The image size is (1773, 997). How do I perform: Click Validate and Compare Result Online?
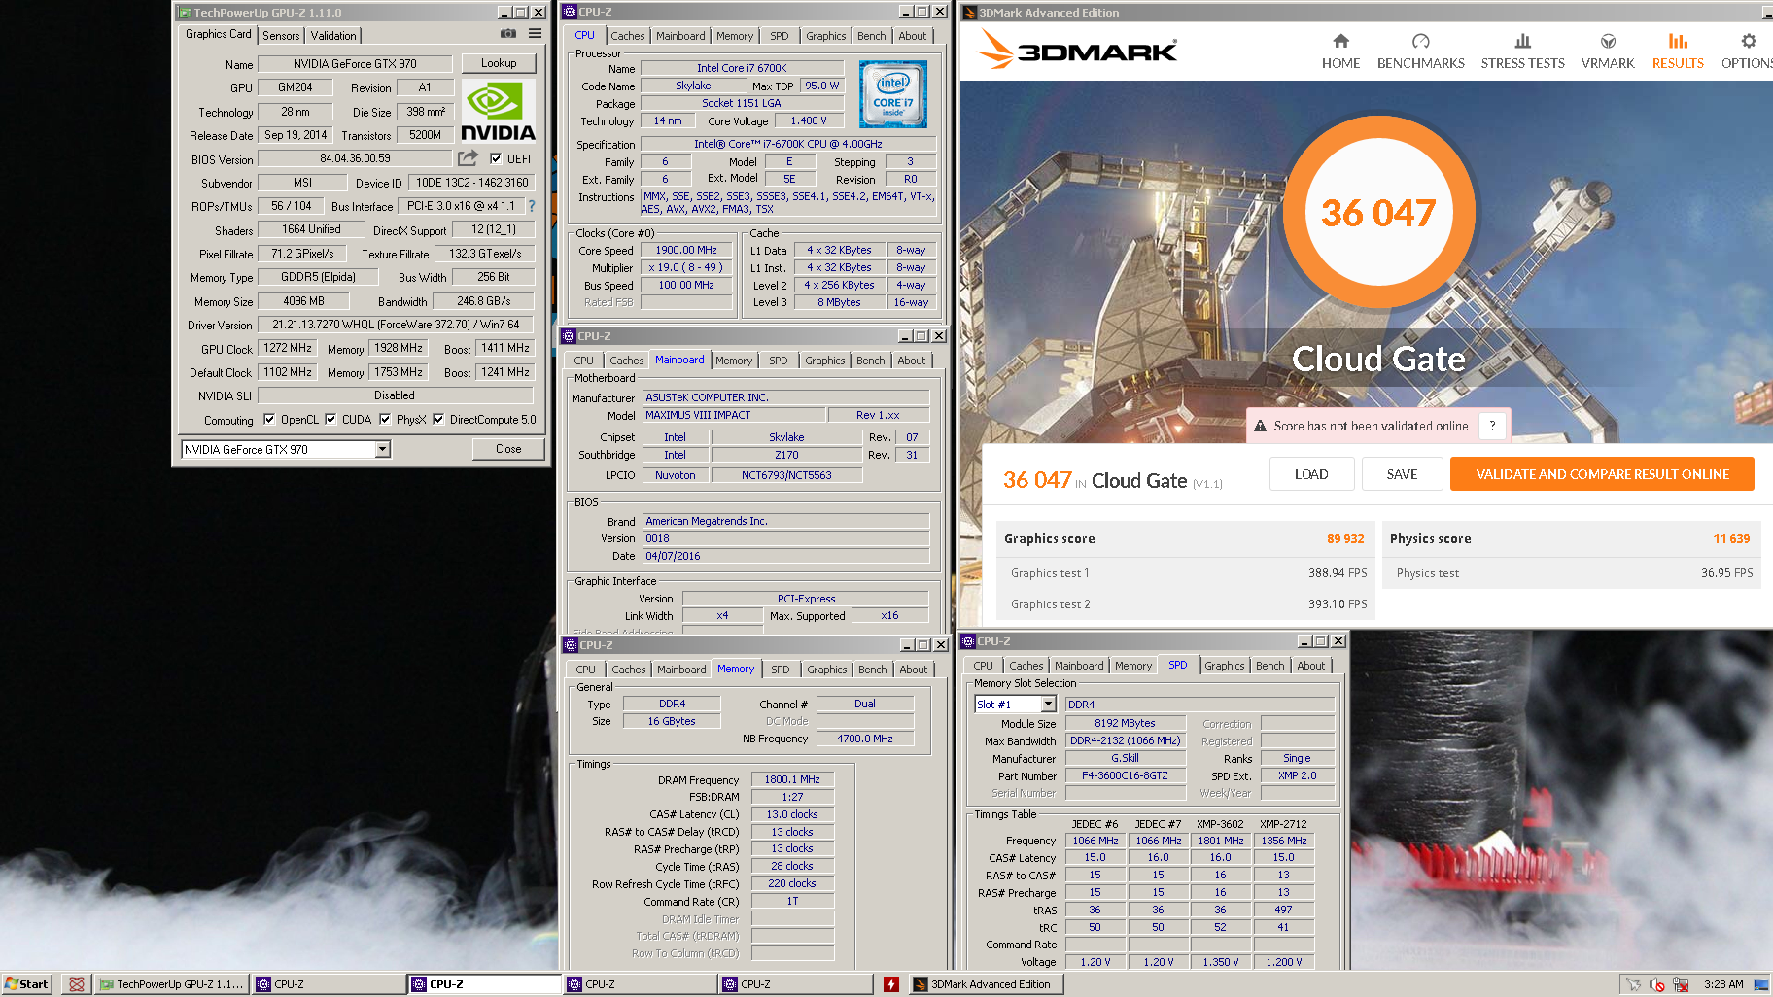(x=1602, y=474)
